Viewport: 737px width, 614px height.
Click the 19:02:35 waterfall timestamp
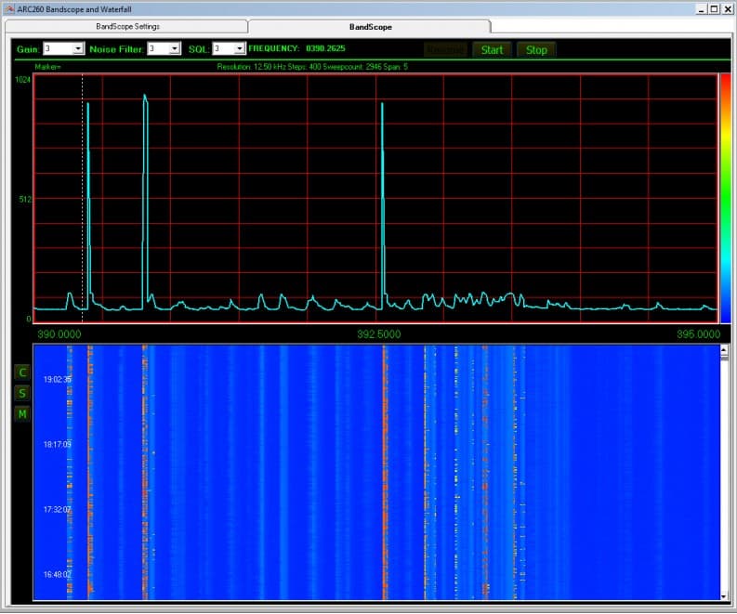pos(58,380)
